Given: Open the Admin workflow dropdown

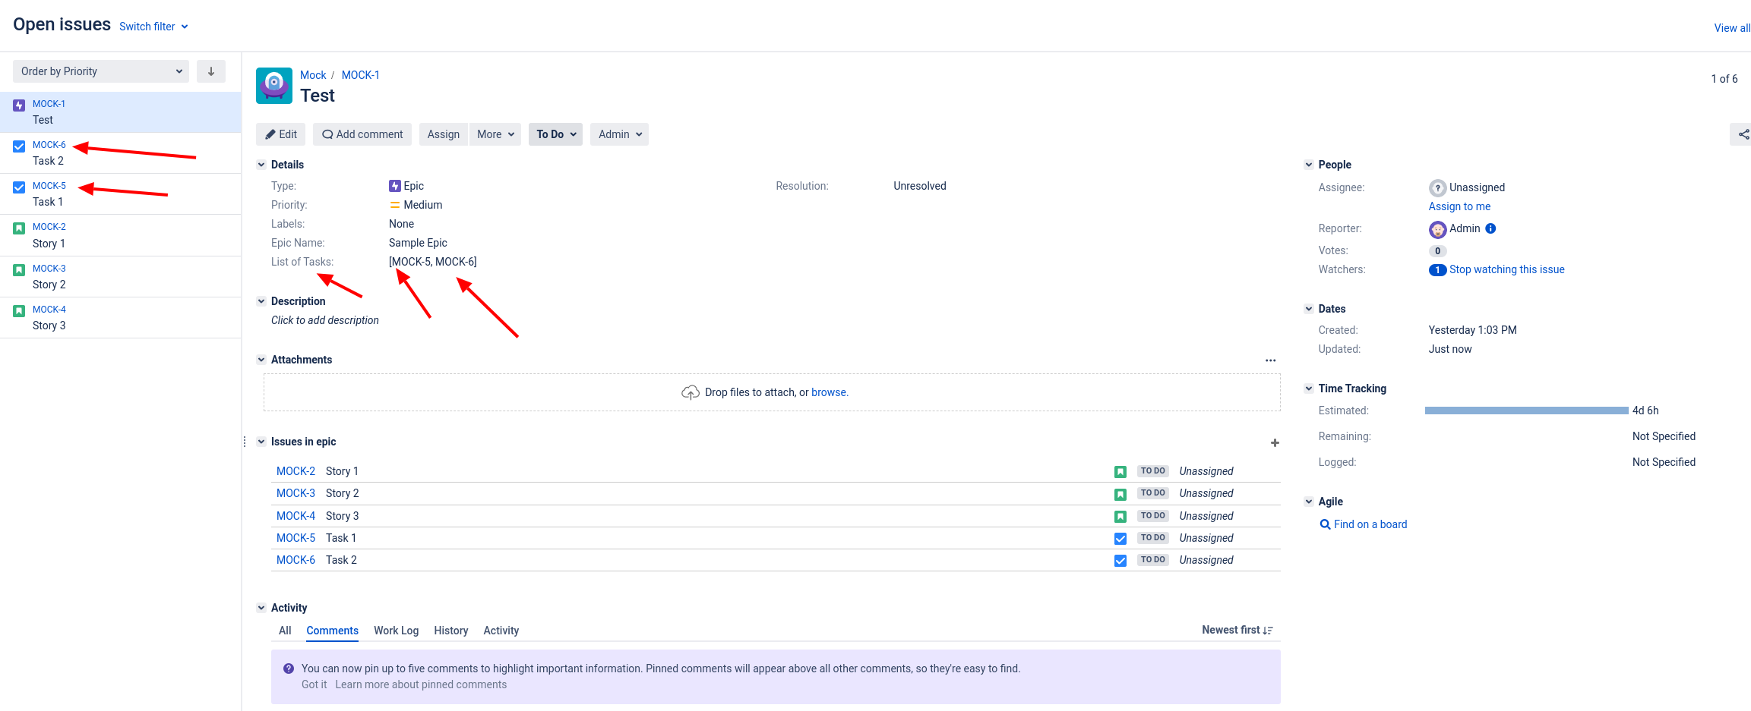Looking at the screenshot, I should 618,134.
